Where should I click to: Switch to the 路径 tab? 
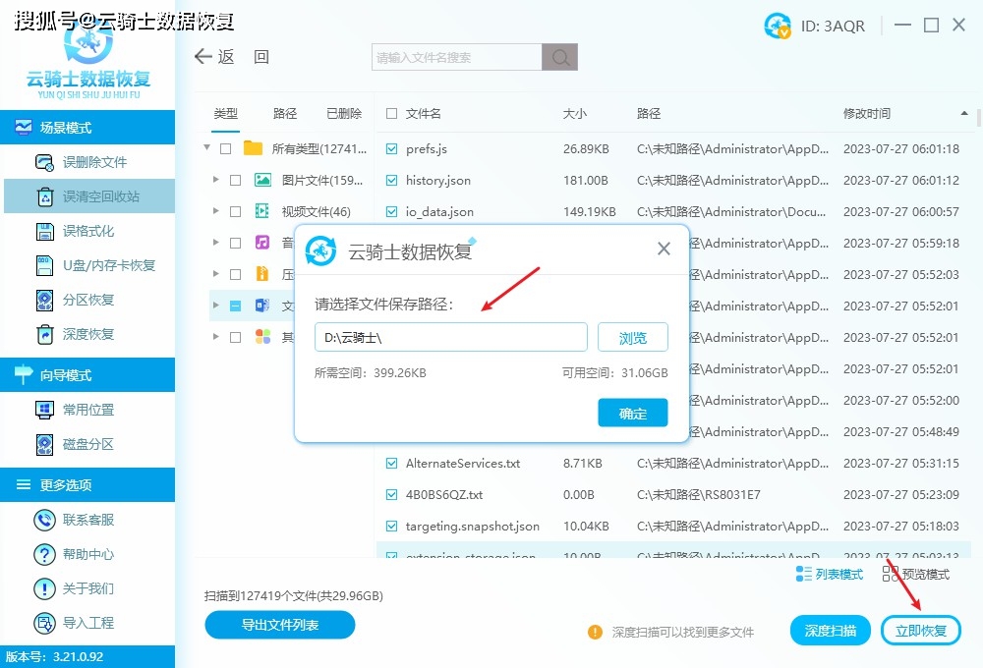[285, 113]
